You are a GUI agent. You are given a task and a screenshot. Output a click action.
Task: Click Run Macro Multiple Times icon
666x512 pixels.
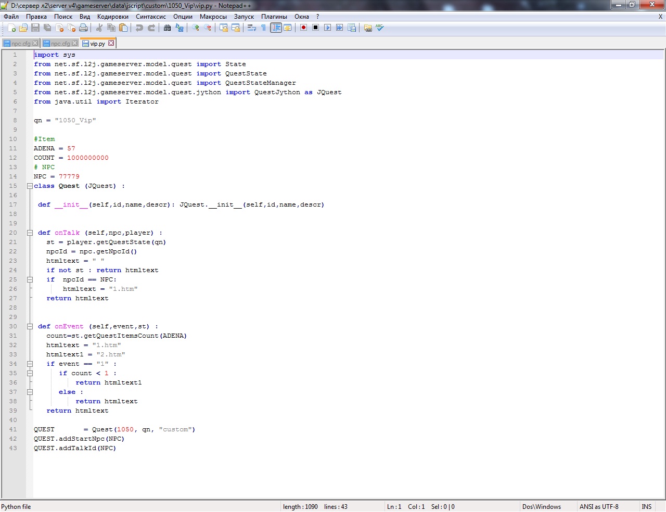pos(339,28)
